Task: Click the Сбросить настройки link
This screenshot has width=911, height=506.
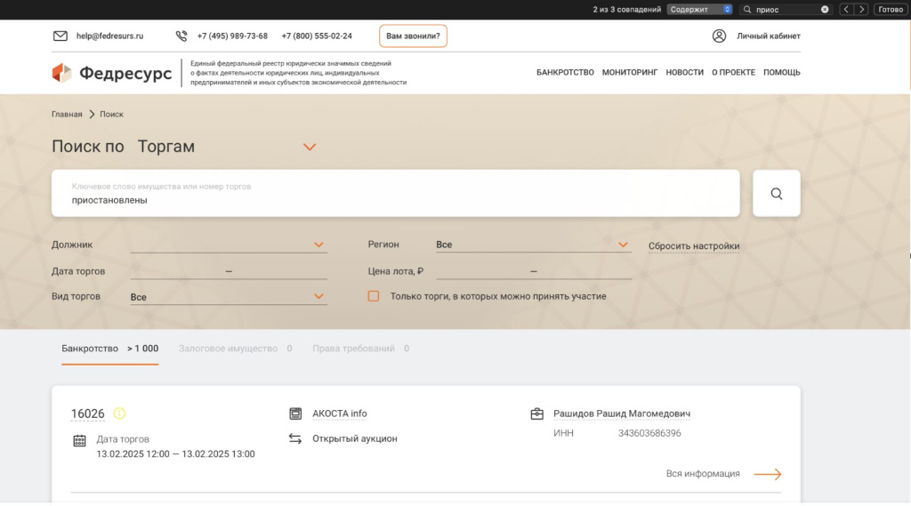Action: [x=694, y=246]
